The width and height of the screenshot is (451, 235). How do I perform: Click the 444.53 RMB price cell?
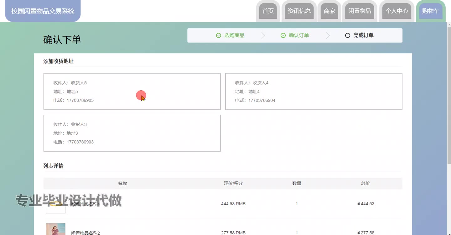233,204
